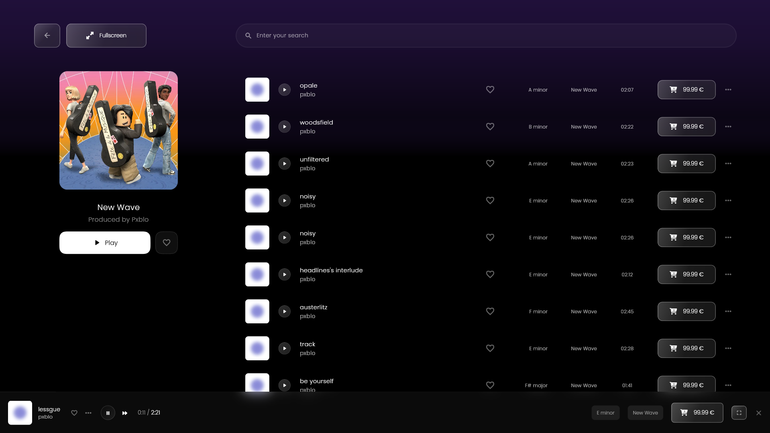Favorite the austerlitz track

pyautogui.click(x=490, y=311)
